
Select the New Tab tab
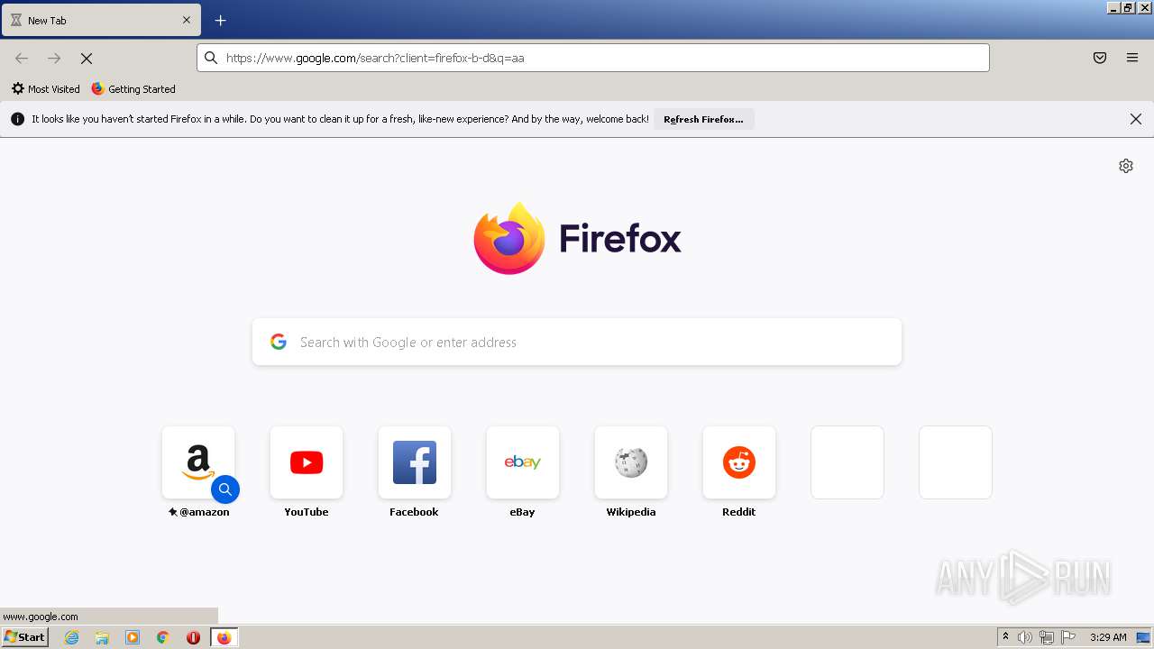point(101,20)
